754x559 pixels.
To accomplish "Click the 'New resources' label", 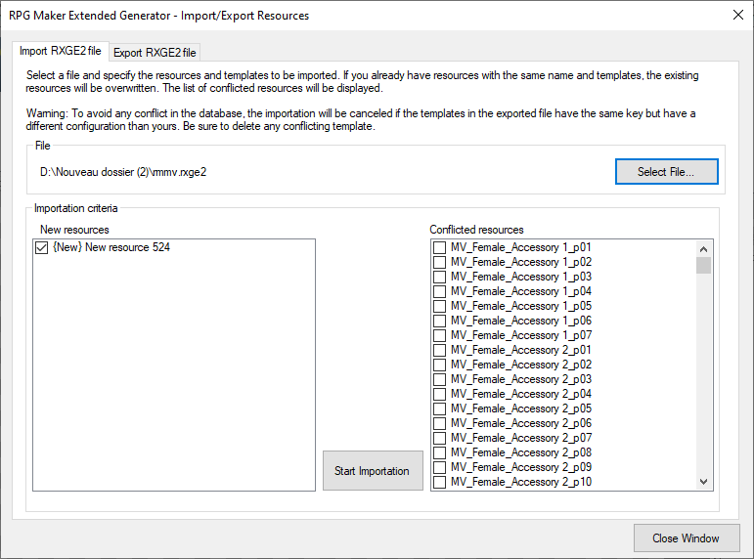I will click(74, 230).
